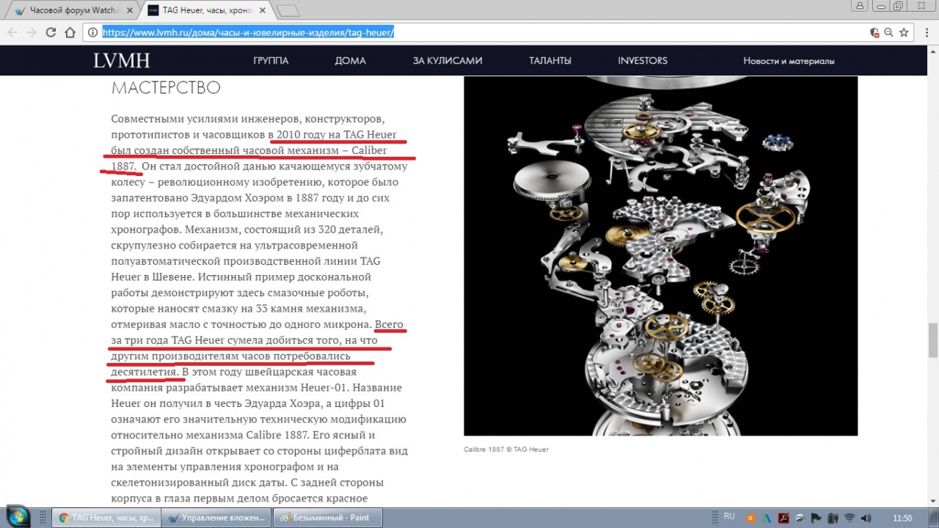Open the Chrome profile user icon
This screenshot has width=939, height=528.
[x=860, y=6]
